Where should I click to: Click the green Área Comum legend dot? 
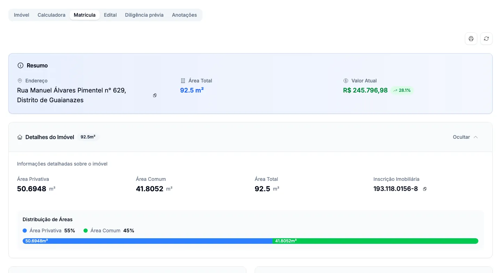tap(86, 231)
